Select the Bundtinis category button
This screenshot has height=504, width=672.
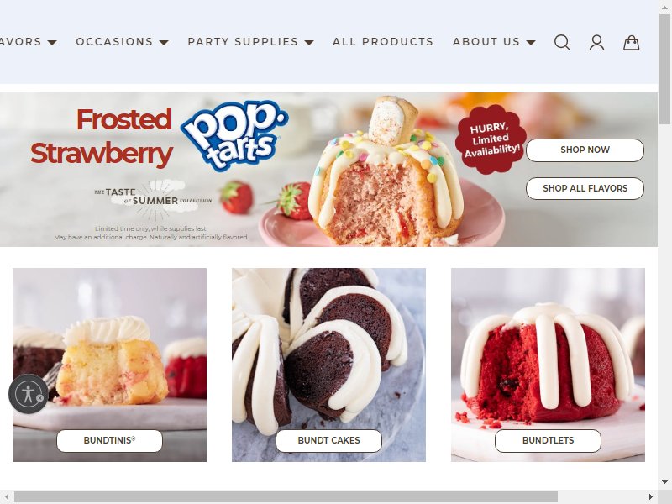pos(109,440)
